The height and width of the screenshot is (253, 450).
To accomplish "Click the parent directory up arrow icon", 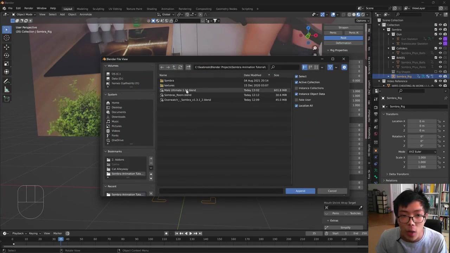I will (174, 67).
